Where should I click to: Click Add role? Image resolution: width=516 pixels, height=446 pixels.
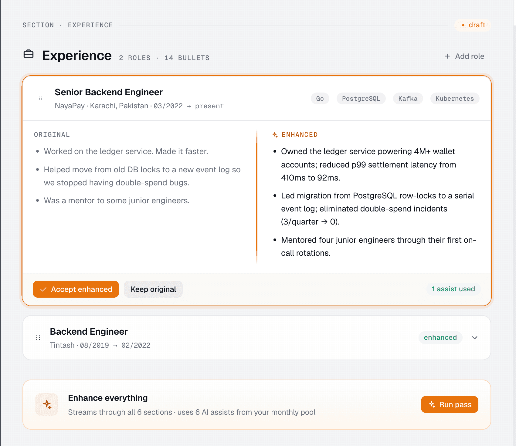[464, 56]
